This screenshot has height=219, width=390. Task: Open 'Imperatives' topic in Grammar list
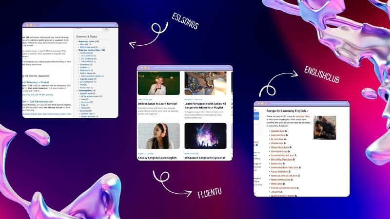(84, 65)
